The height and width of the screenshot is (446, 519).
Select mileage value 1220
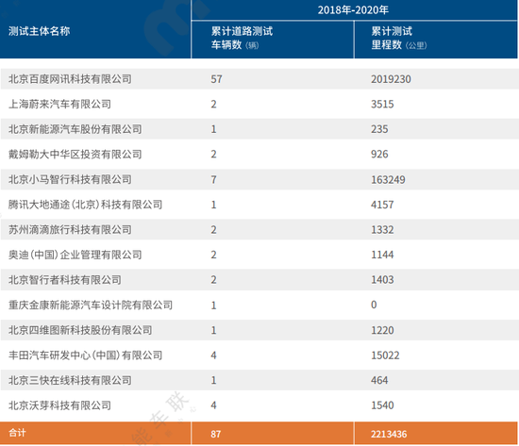(382, 330)
